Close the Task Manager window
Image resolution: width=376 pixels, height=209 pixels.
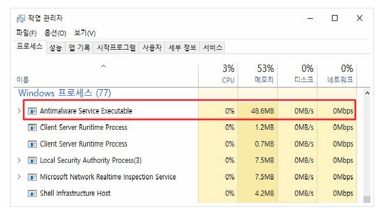click(359, 18)
